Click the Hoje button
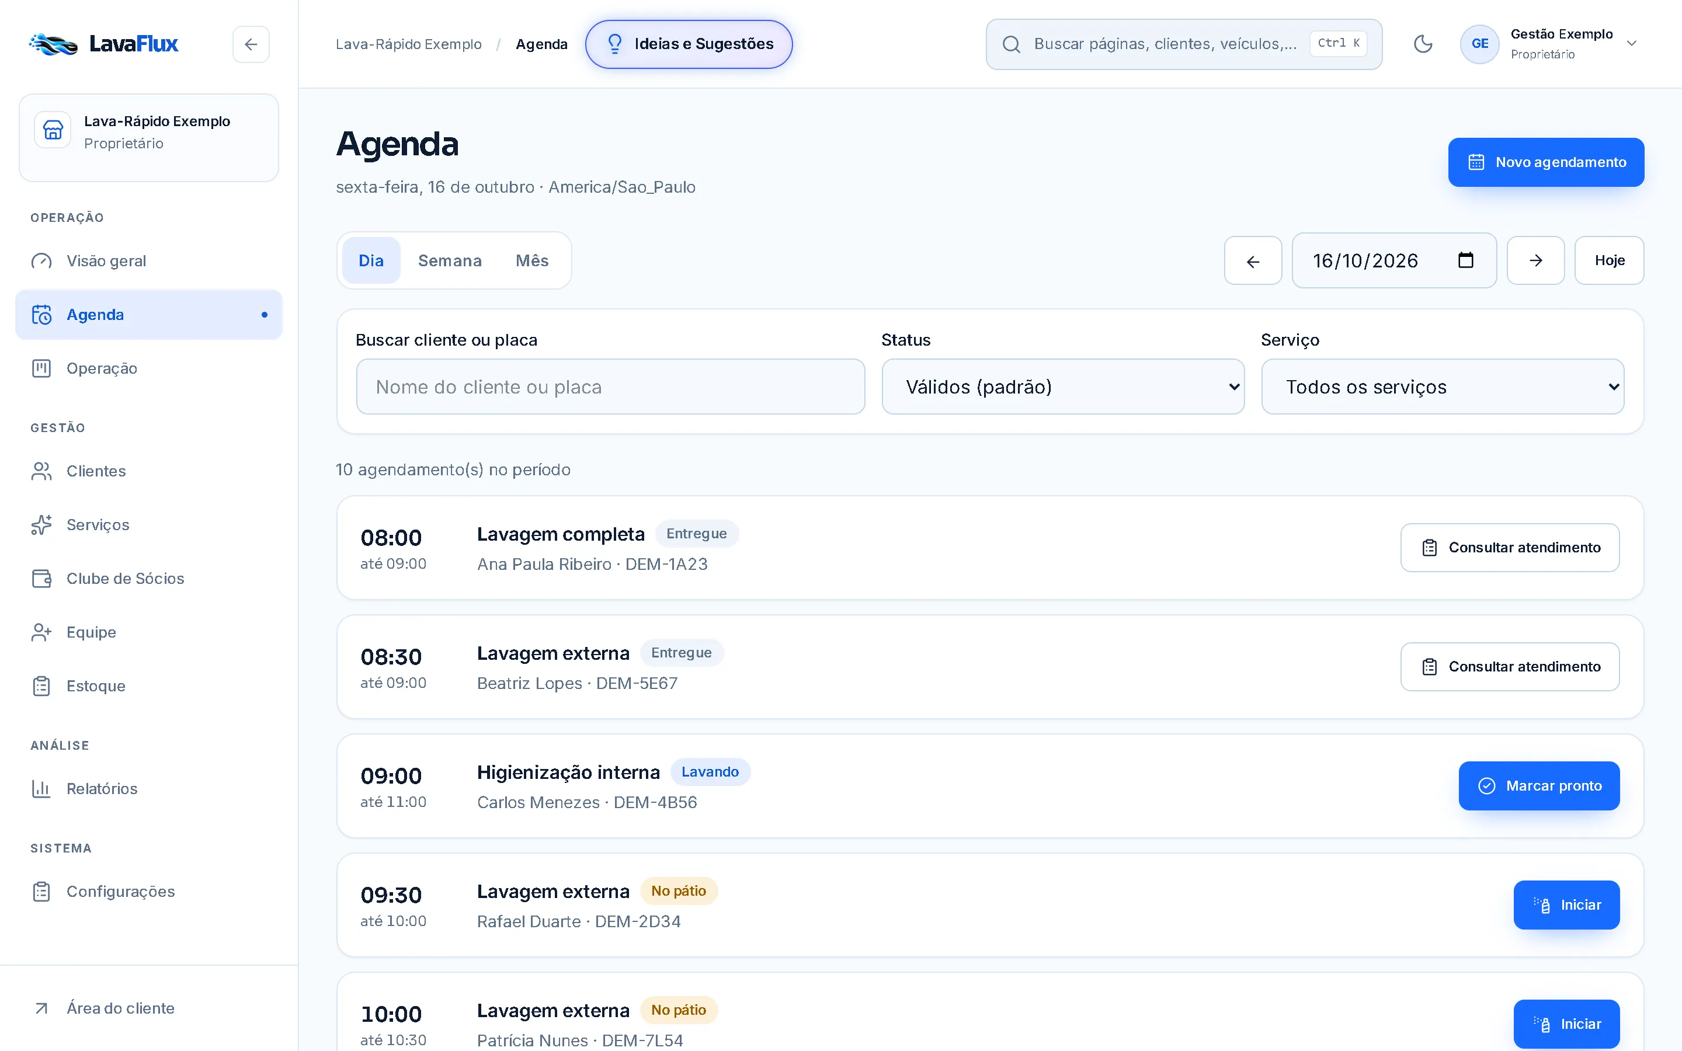This screenshot has width=1682, height=1051. click(1609, 260)
